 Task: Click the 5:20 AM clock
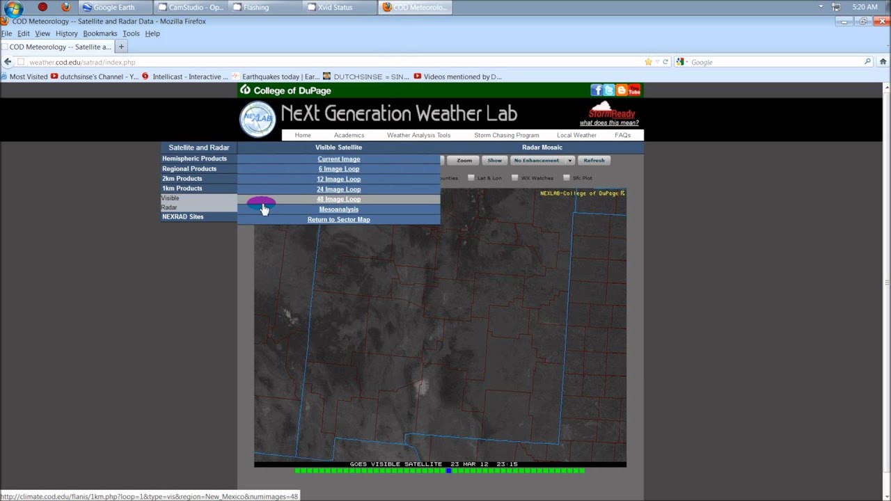click(x=865, y=7)
